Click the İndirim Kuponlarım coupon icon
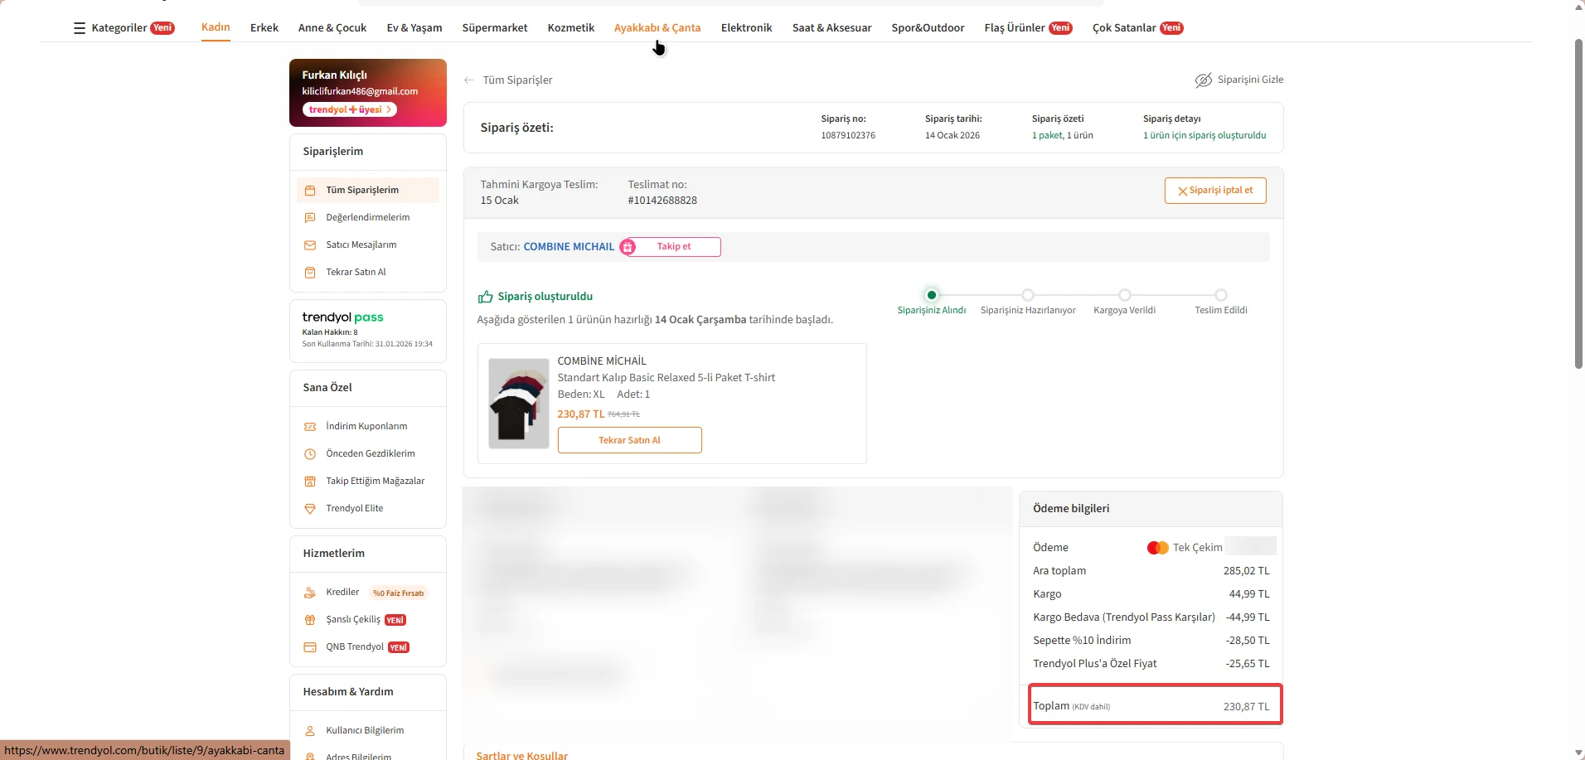1585x760 pixels. (310, 427)
